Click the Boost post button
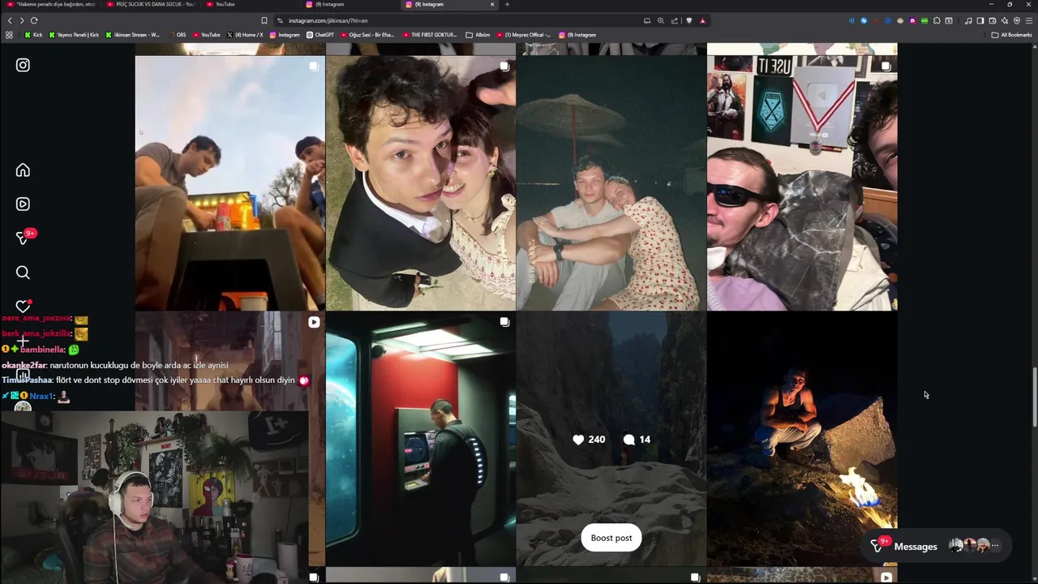 click(611, 538)
